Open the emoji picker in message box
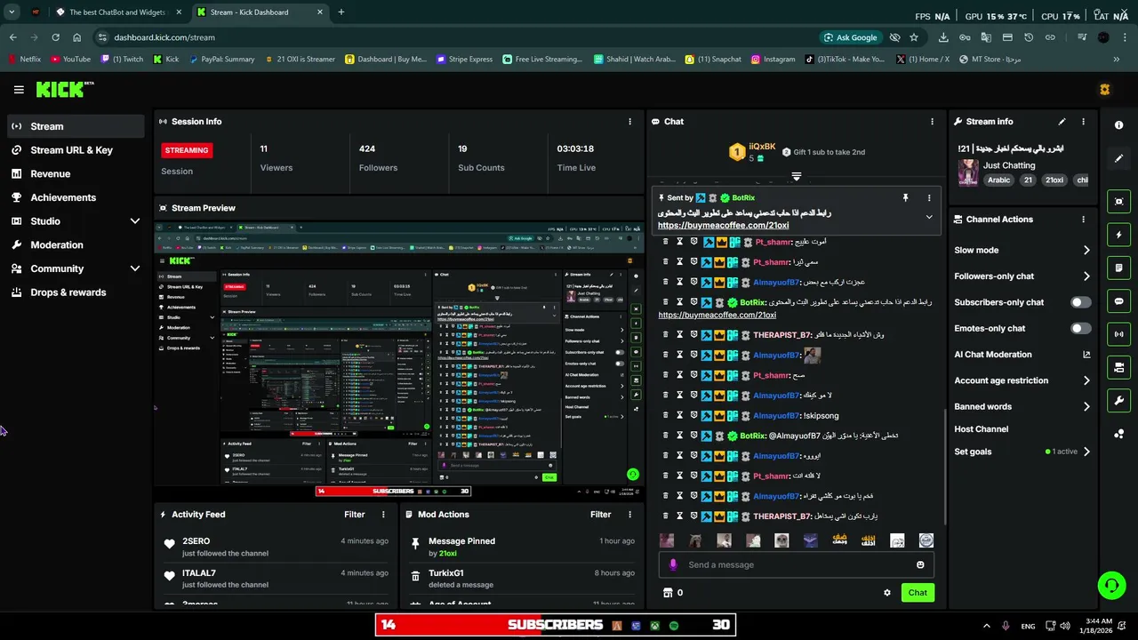The width and height of the screenshot is (1138, 640). (920, 564)
